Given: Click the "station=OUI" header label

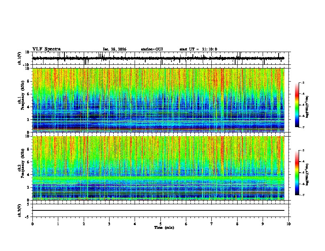Looking at the screenshot, I should (x=152, y=49).
